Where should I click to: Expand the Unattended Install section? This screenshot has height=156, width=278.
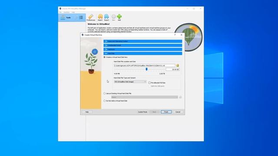(143, 45)
